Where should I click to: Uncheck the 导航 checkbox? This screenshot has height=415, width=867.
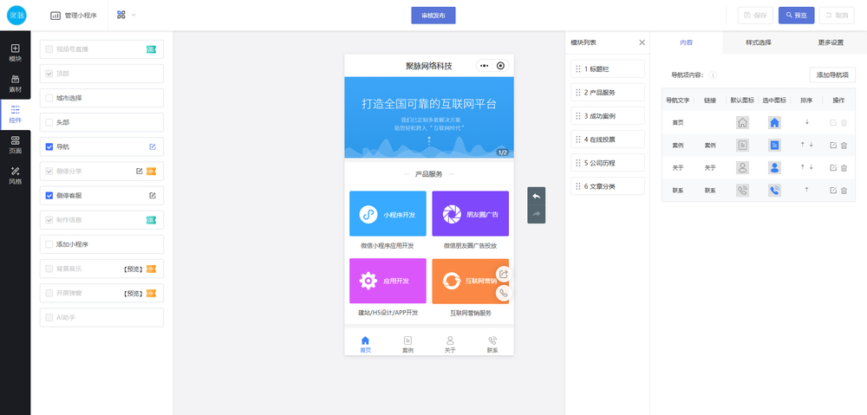pyautogui.click(x=49, y=147)
